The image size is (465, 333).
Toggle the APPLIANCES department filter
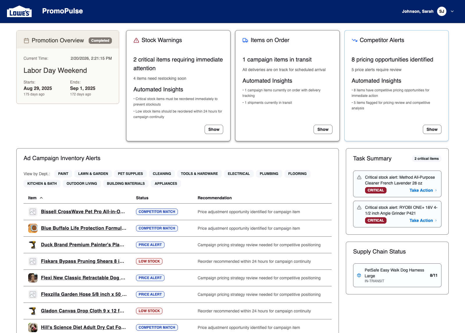166,183
